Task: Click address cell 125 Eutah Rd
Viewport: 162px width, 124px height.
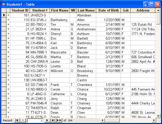Action: [143, 24]
